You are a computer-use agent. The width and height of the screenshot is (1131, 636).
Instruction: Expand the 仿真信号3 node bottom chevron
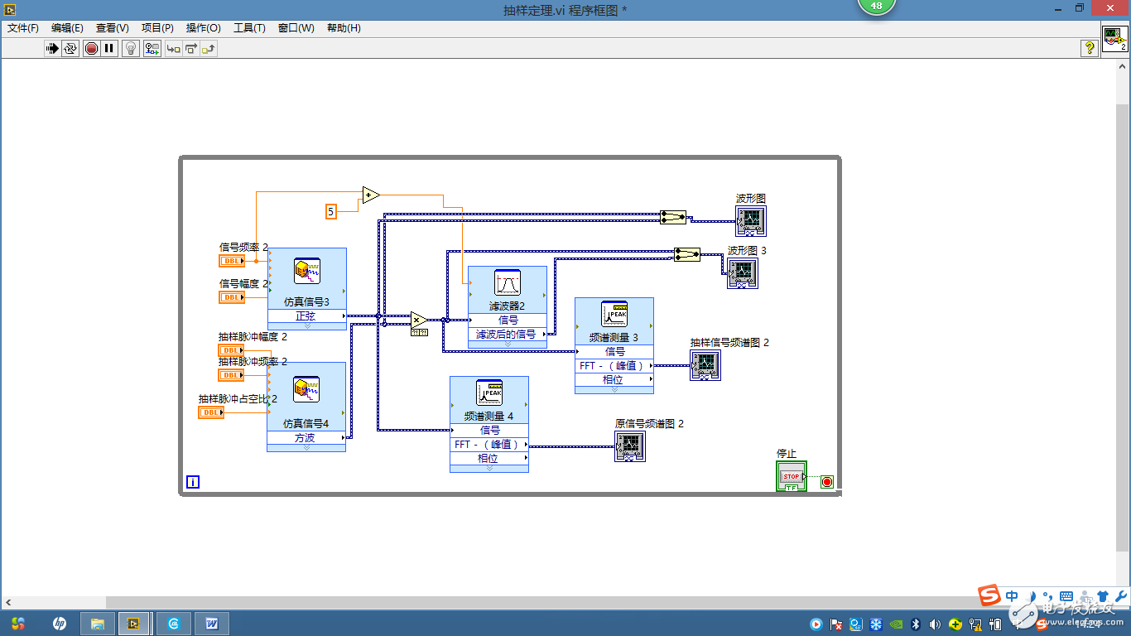[x=306, y=326]
